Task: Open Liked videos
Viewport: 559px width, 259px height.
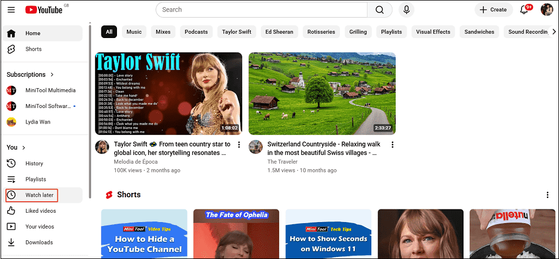Action: coord(42,211)
